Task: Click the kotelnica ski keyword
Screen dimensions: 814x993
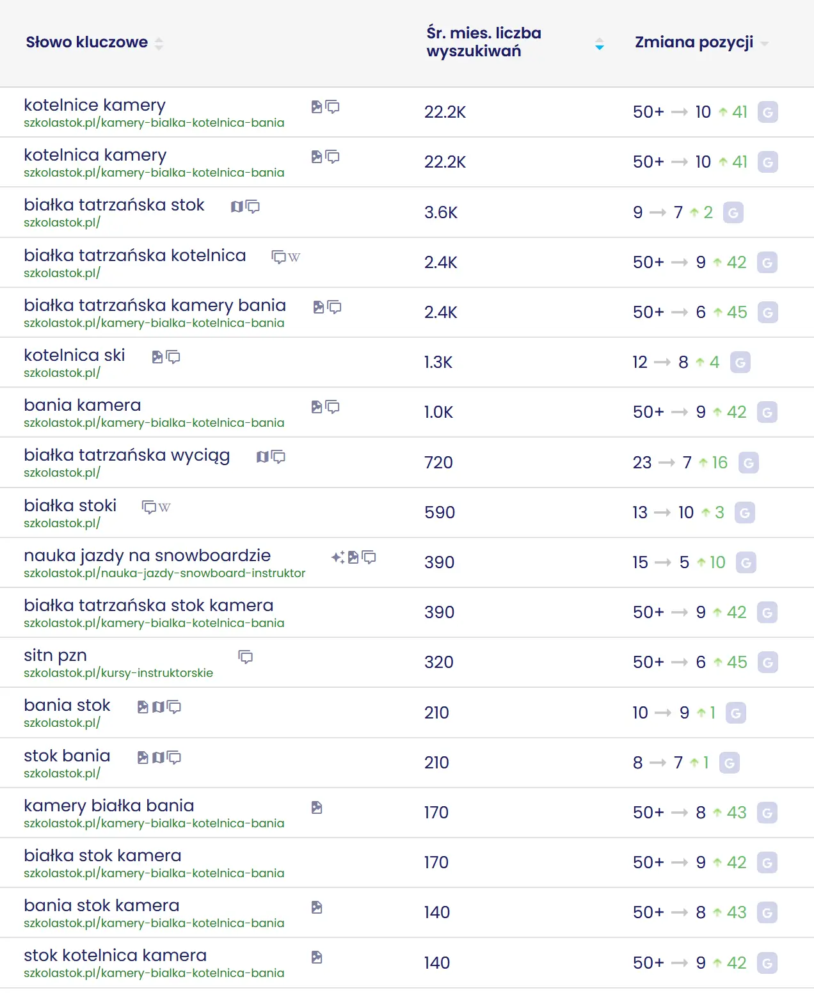Action: (74, 355)
